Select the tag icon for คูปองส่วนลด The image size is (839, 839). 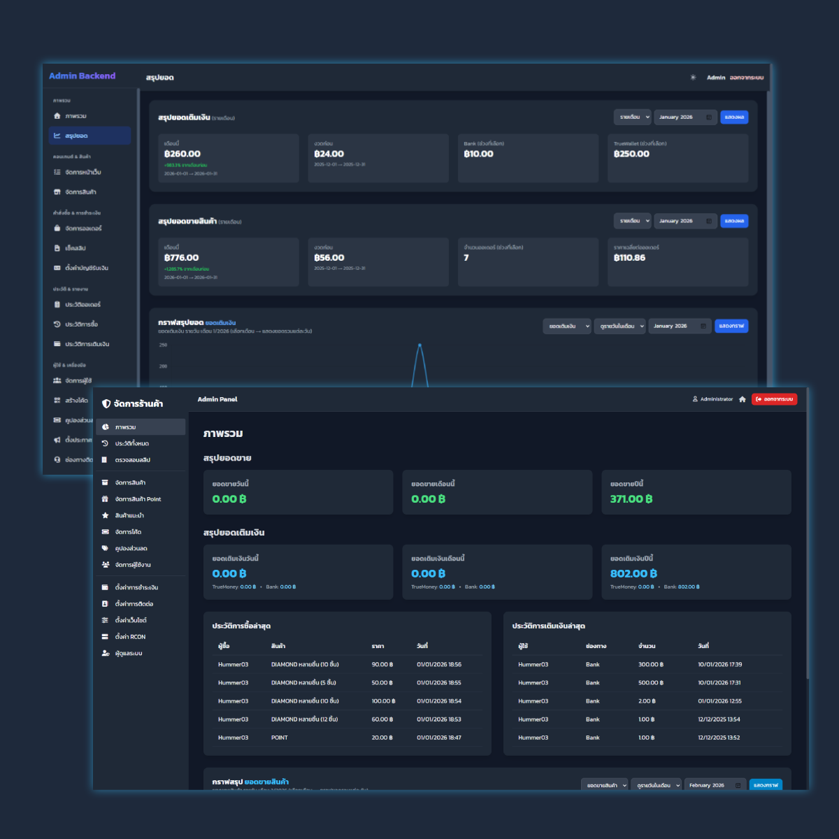[x=105, y=549]
